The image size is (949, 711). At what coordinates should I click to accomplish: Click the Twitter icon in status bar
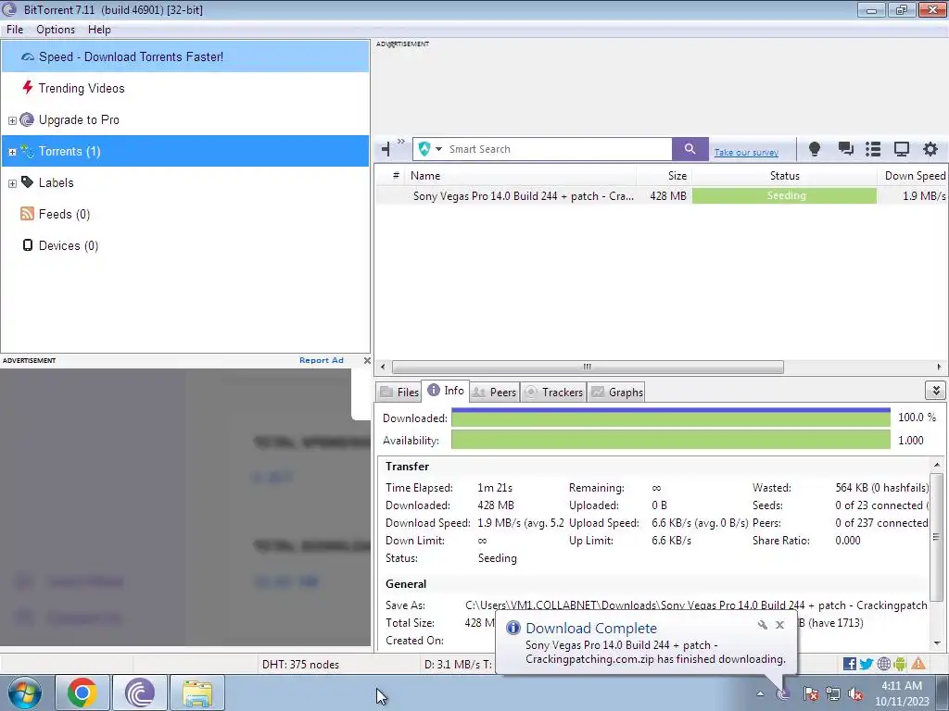(867, 664)
